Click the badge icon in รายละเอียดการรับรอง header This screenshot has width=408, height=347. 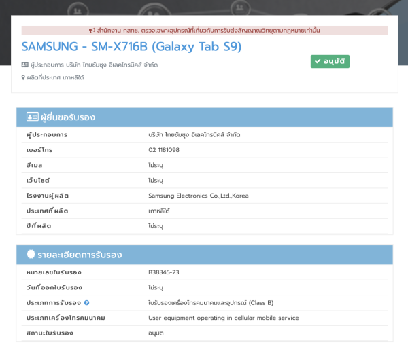pos(31,254)
